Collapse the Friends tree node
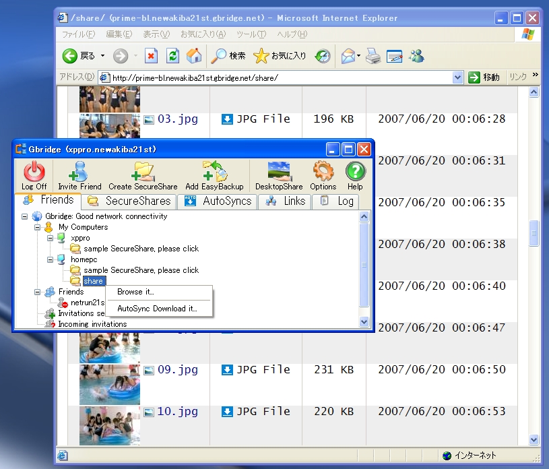 (38, 292)
